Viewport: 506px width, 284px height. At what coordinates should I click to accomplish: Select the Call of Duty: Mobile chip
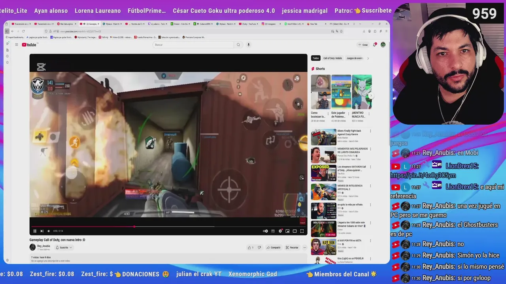tap(332, 58)
